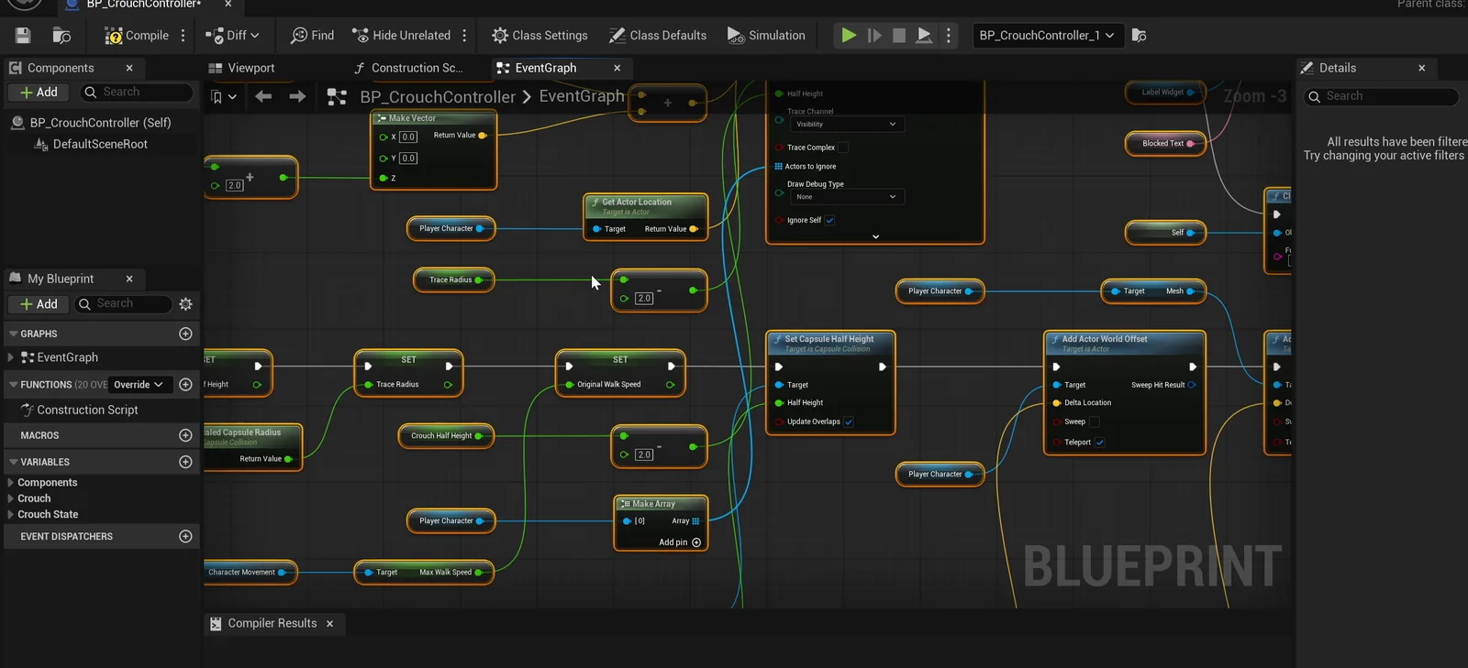Add a new macro with plus icon
This screenshot has height=668, width=1468.
coord(185,436)
